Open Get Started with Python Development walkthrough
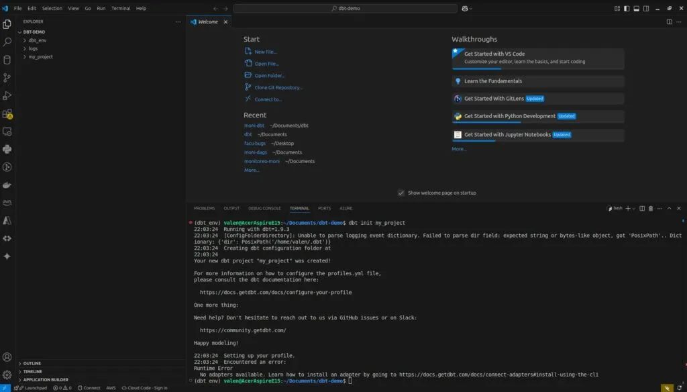 (538, 116)
